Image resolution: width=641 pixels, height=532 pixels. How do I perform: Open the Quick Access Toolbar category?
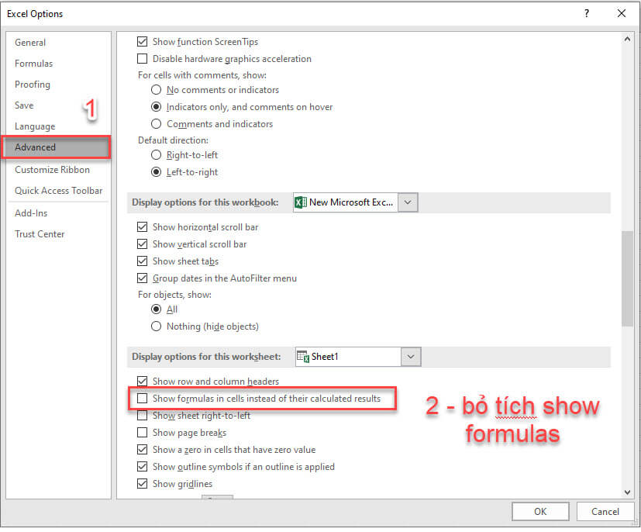click(x=58, y=191)
